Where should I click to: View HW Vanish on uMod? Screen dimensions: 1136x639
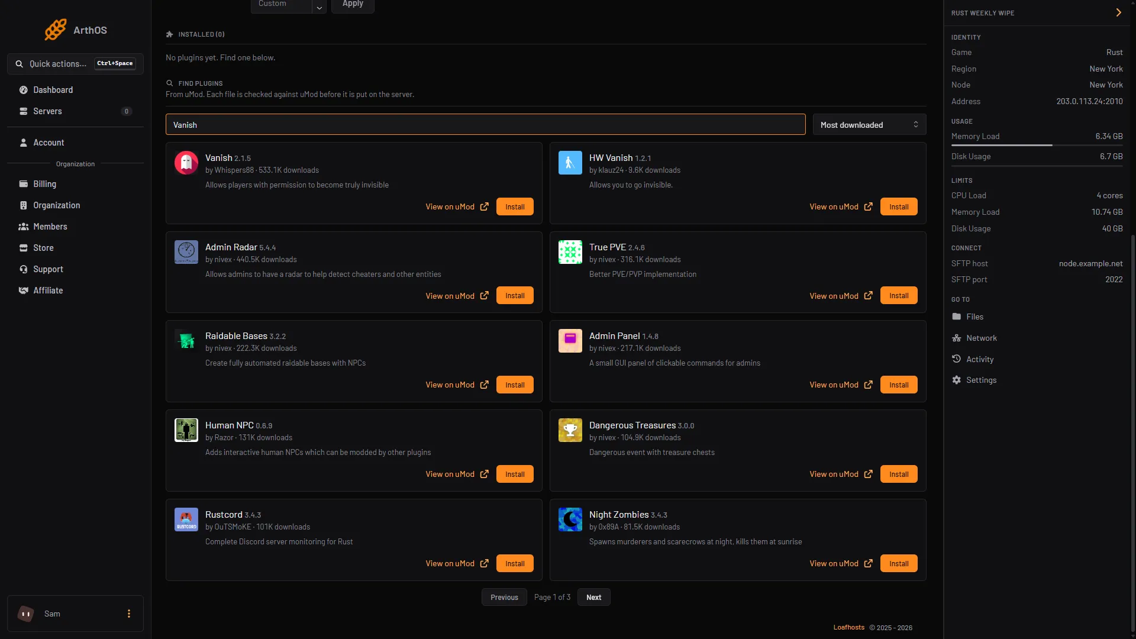pos(841,206)
